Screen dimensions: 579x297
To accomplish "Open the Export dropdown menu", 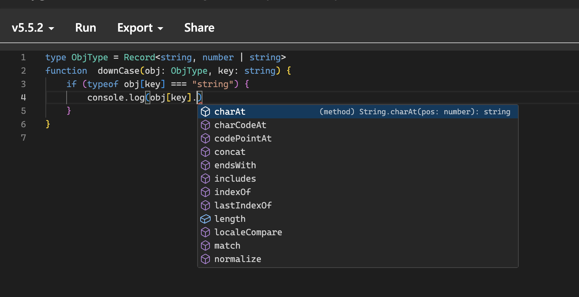I will click(x=140, y=28).
